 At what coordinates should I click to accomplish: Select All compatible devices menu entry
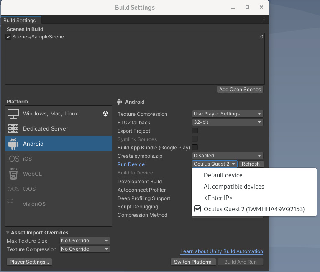[234, 187]
